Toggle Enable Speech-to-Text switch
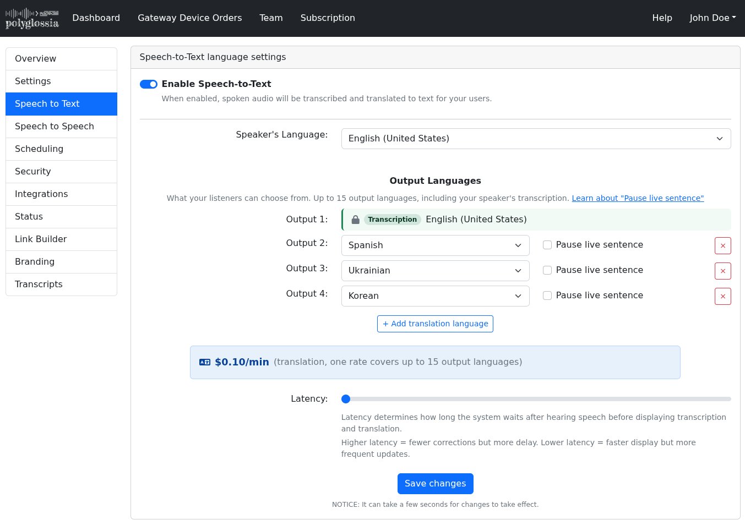The height and width of the screenshot is (525, 745). (x=149, y=84)
